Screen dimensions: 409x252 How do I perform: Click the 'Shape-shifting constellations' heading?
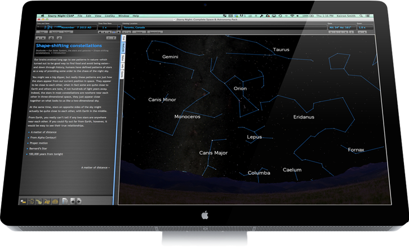pos(69,46)
